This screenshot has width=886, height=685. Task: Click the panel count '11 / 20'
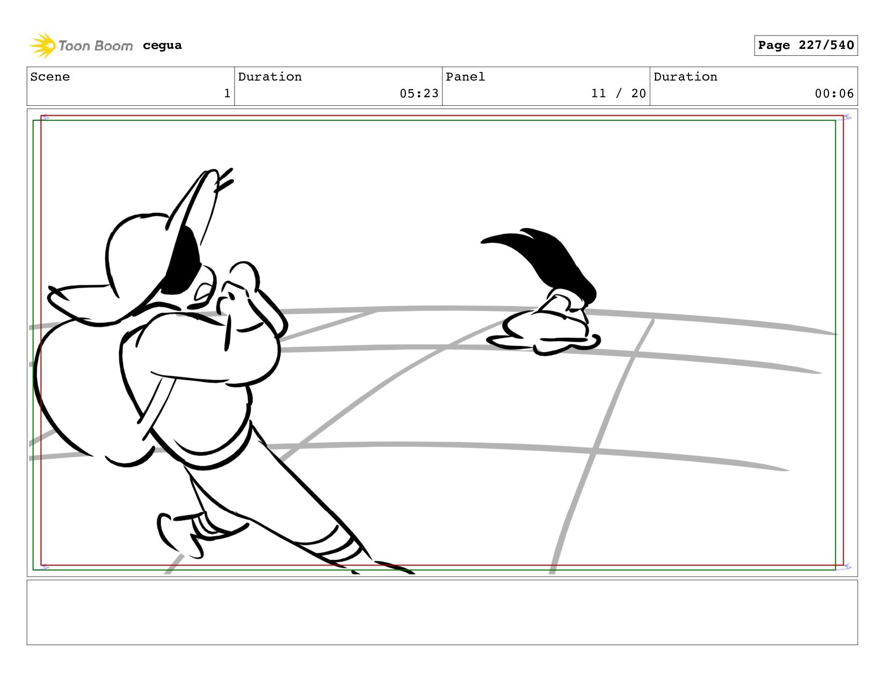tap(619, 93)
